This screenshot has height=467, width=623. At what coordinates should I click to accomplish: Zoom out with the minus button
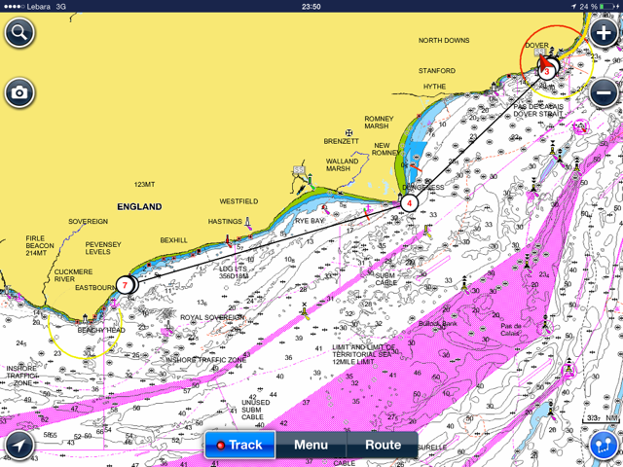[x=604, y=93]
